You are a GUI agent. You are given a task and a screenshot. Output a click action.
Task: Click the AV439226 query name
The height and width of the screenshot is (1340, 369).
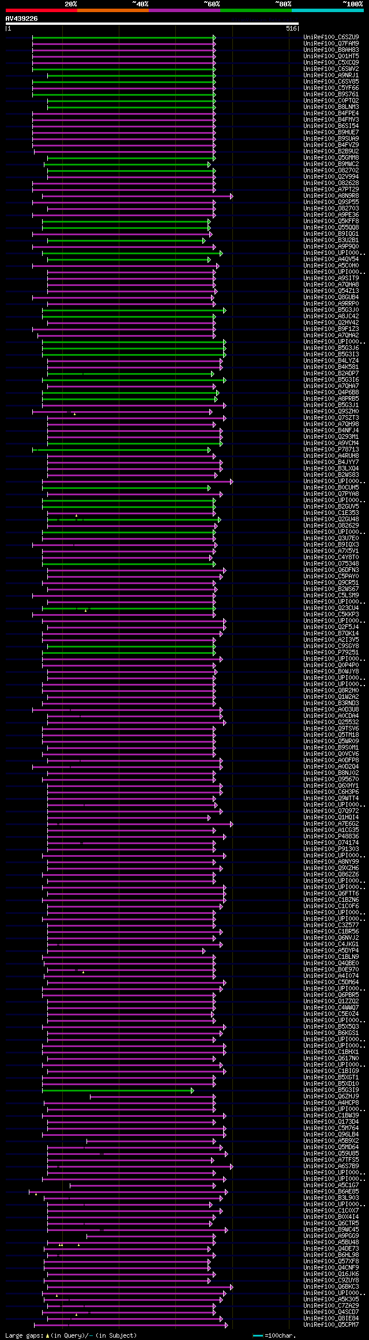[22, 18]
